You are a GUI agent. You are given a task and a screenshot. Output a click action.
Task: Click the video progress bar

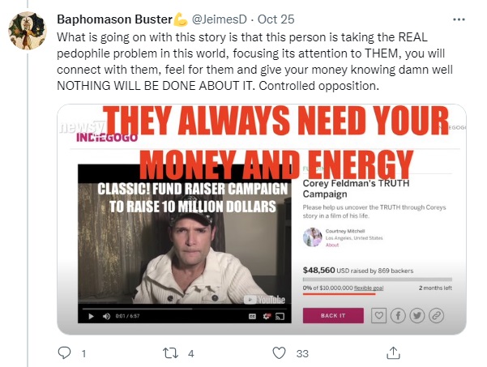(x=185, y=309)
